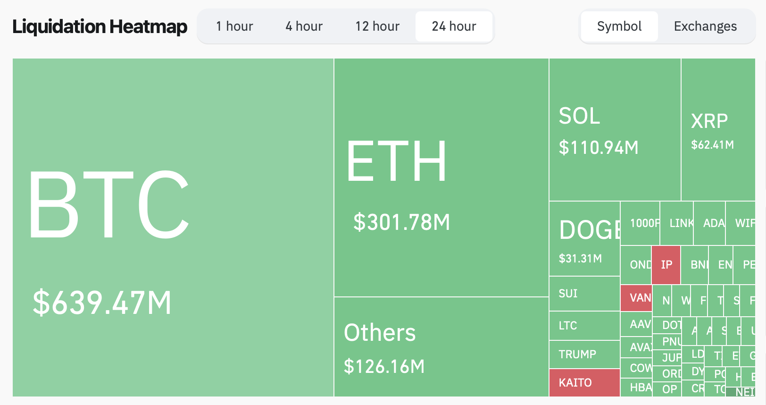Viewport: 766px width, 405px height.
Task: Select the ADA tile
Action: pos(709,223)
